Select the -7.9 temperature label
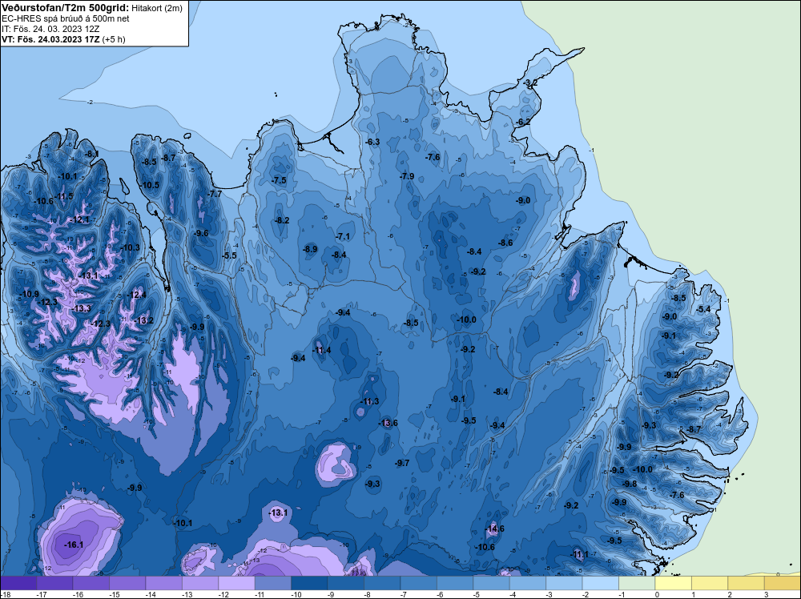 407,176
